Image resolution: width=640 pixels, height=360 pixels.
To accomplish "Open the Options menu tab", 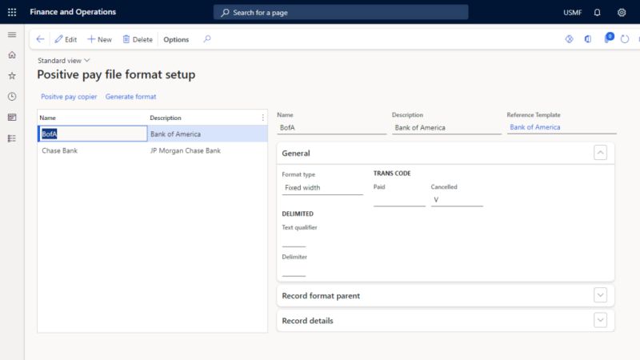I will [176, 39].
